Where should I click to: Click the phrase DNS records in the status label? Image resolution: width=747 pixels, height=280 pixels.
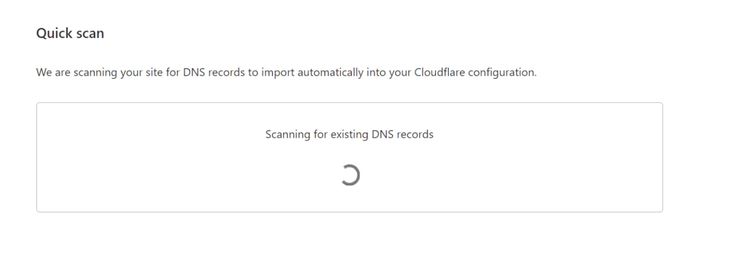(403, 134)
